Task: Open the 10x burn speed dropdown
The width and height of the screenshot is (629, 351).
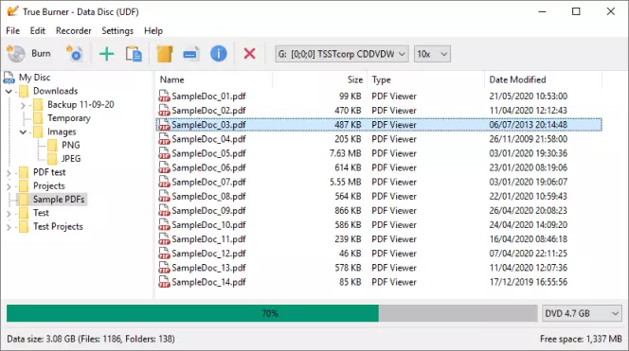Action: 432,54
